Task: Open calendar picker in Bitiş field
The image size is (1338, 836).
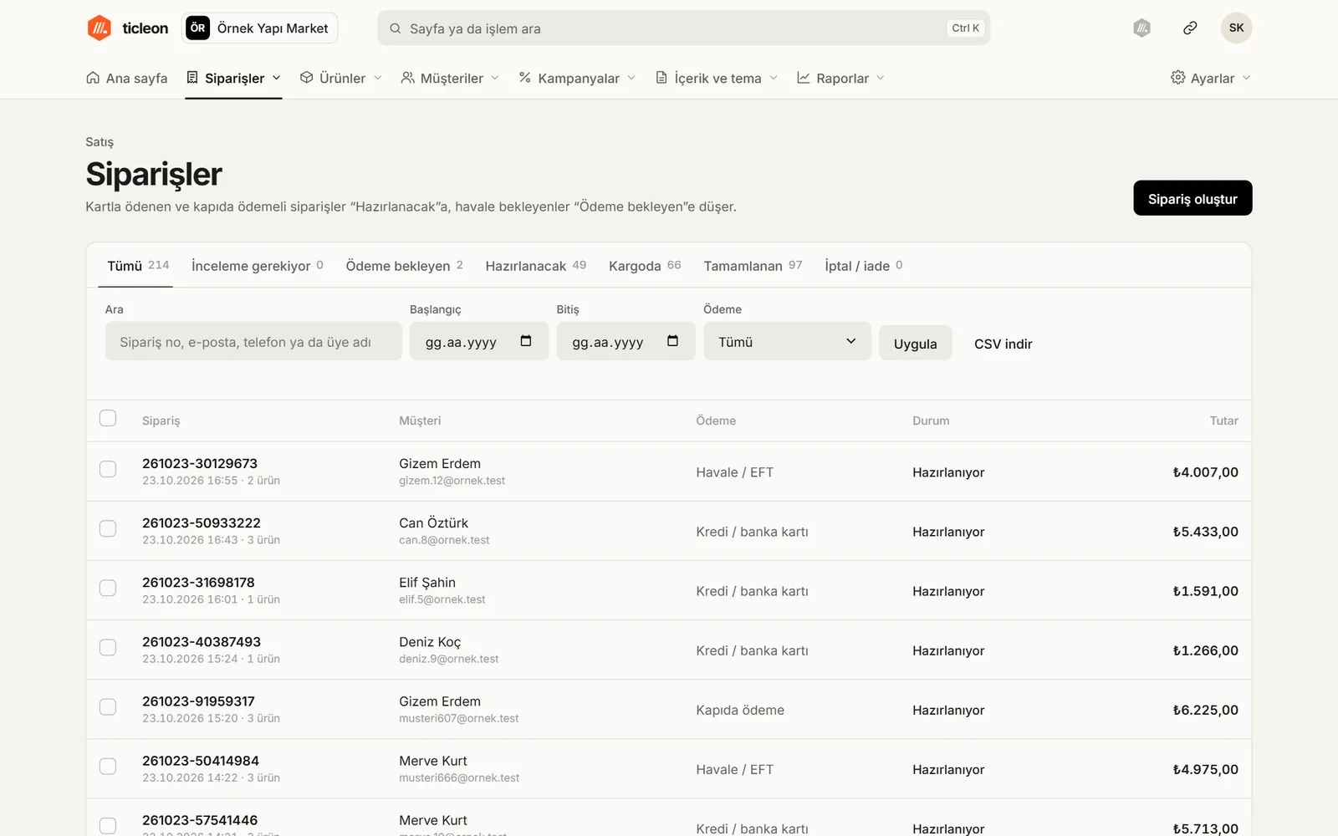Action: click(672, 341)
